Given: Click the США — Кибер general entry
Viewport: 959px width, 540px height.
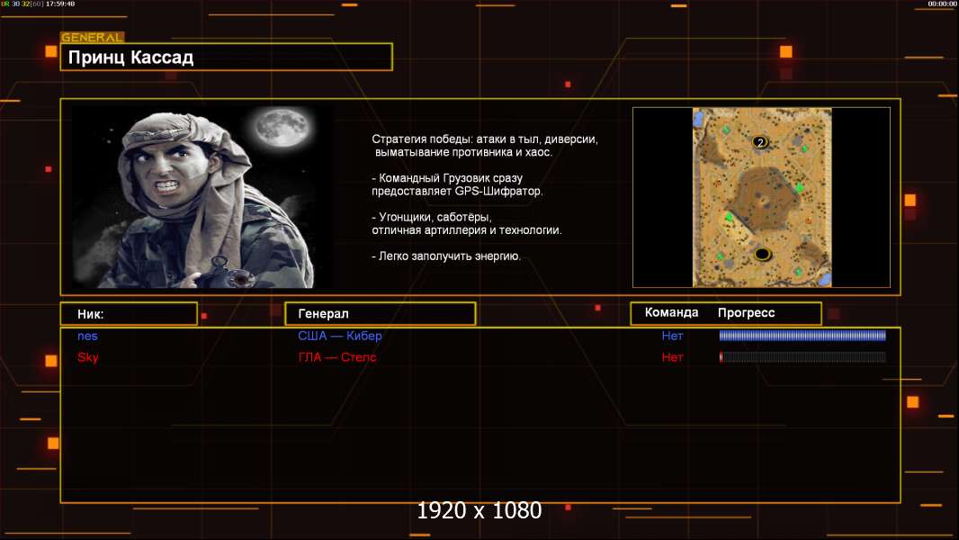Looking at the screenshot, I should point(339,336).
